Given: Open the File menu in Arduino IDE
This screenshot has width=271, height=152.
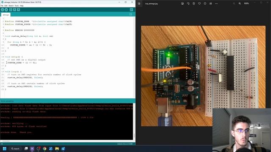Looking at the screenshot, I should click(2, 5).
